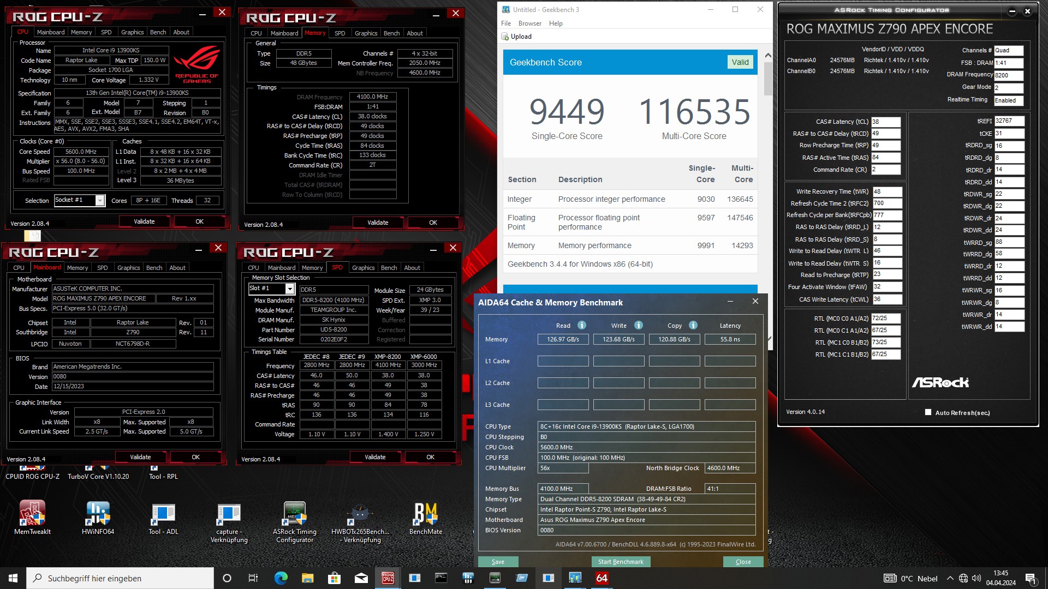Show hidden system tray icons
This screenshot has height=589, width=1048.
(950, 578)
